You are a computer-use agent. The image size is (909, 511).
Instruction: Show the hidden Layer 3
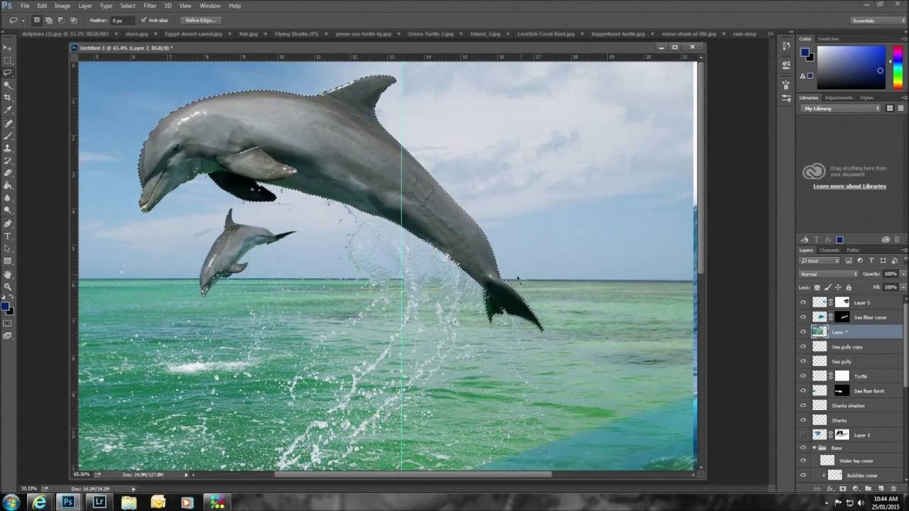tap(803, 434)
